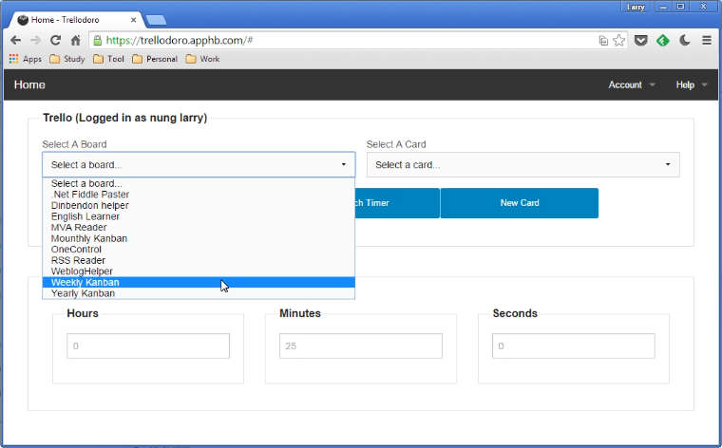Select the Yearly Kanban board
The height and width of the screenshot is (448, 722).
coord(199,293)
